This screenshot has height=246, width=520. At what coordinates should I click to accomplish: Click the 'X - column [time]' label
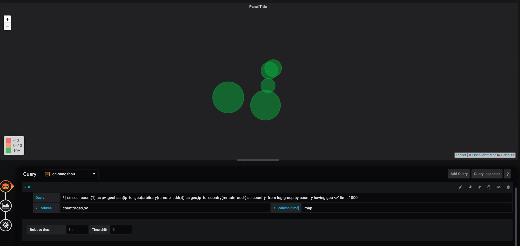[286, 208]
